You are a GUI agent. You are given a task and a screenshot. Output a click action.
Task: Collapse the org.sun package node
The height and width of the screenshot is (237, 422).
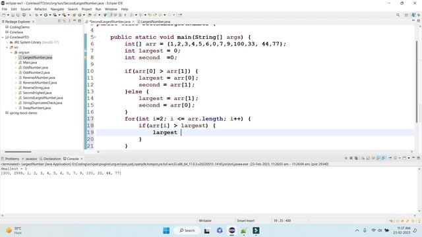(x=11, y=53)
